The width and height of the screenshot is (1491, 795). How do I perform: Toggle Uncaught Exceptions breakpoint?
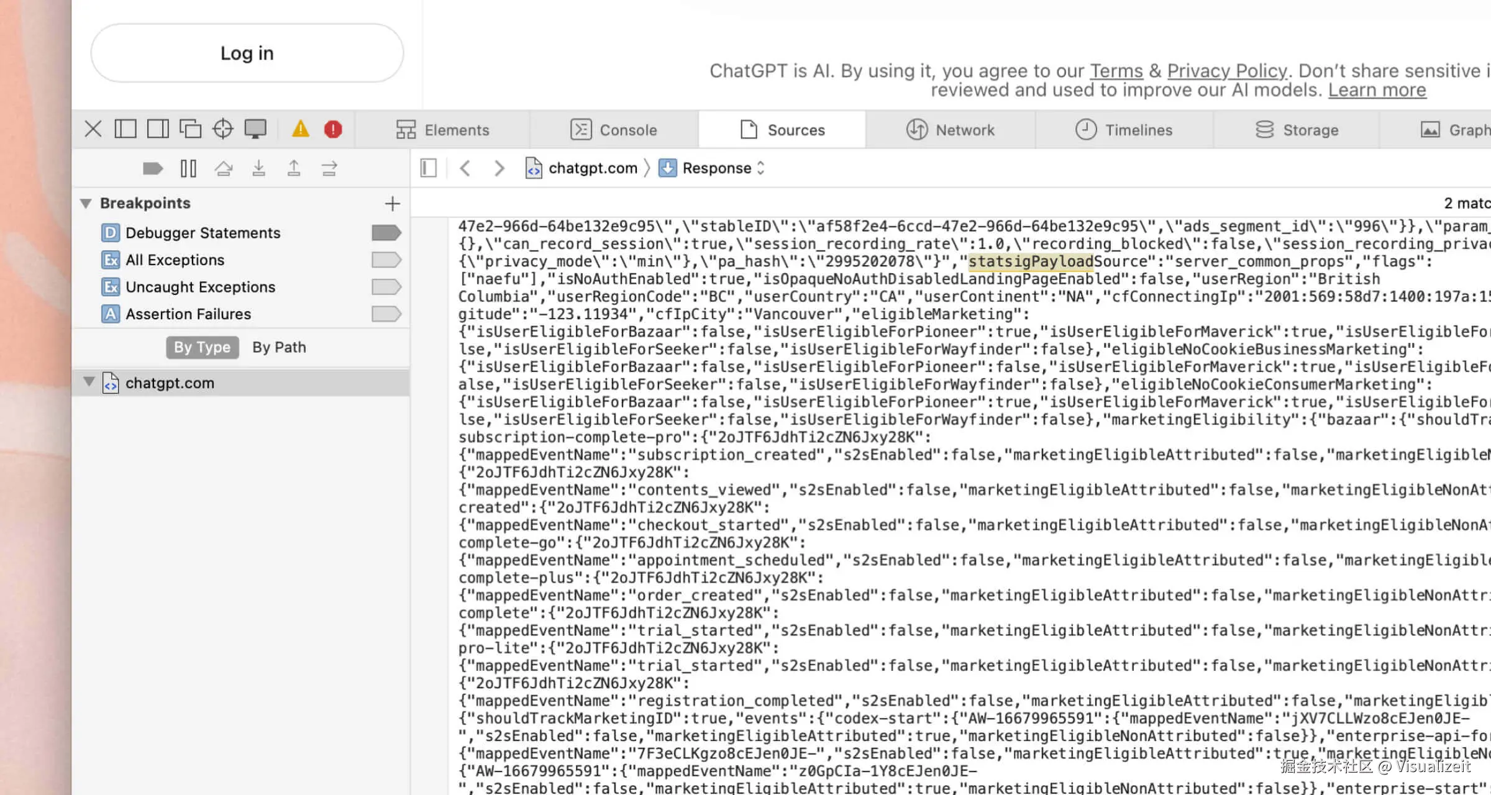[x=386, y=287]
